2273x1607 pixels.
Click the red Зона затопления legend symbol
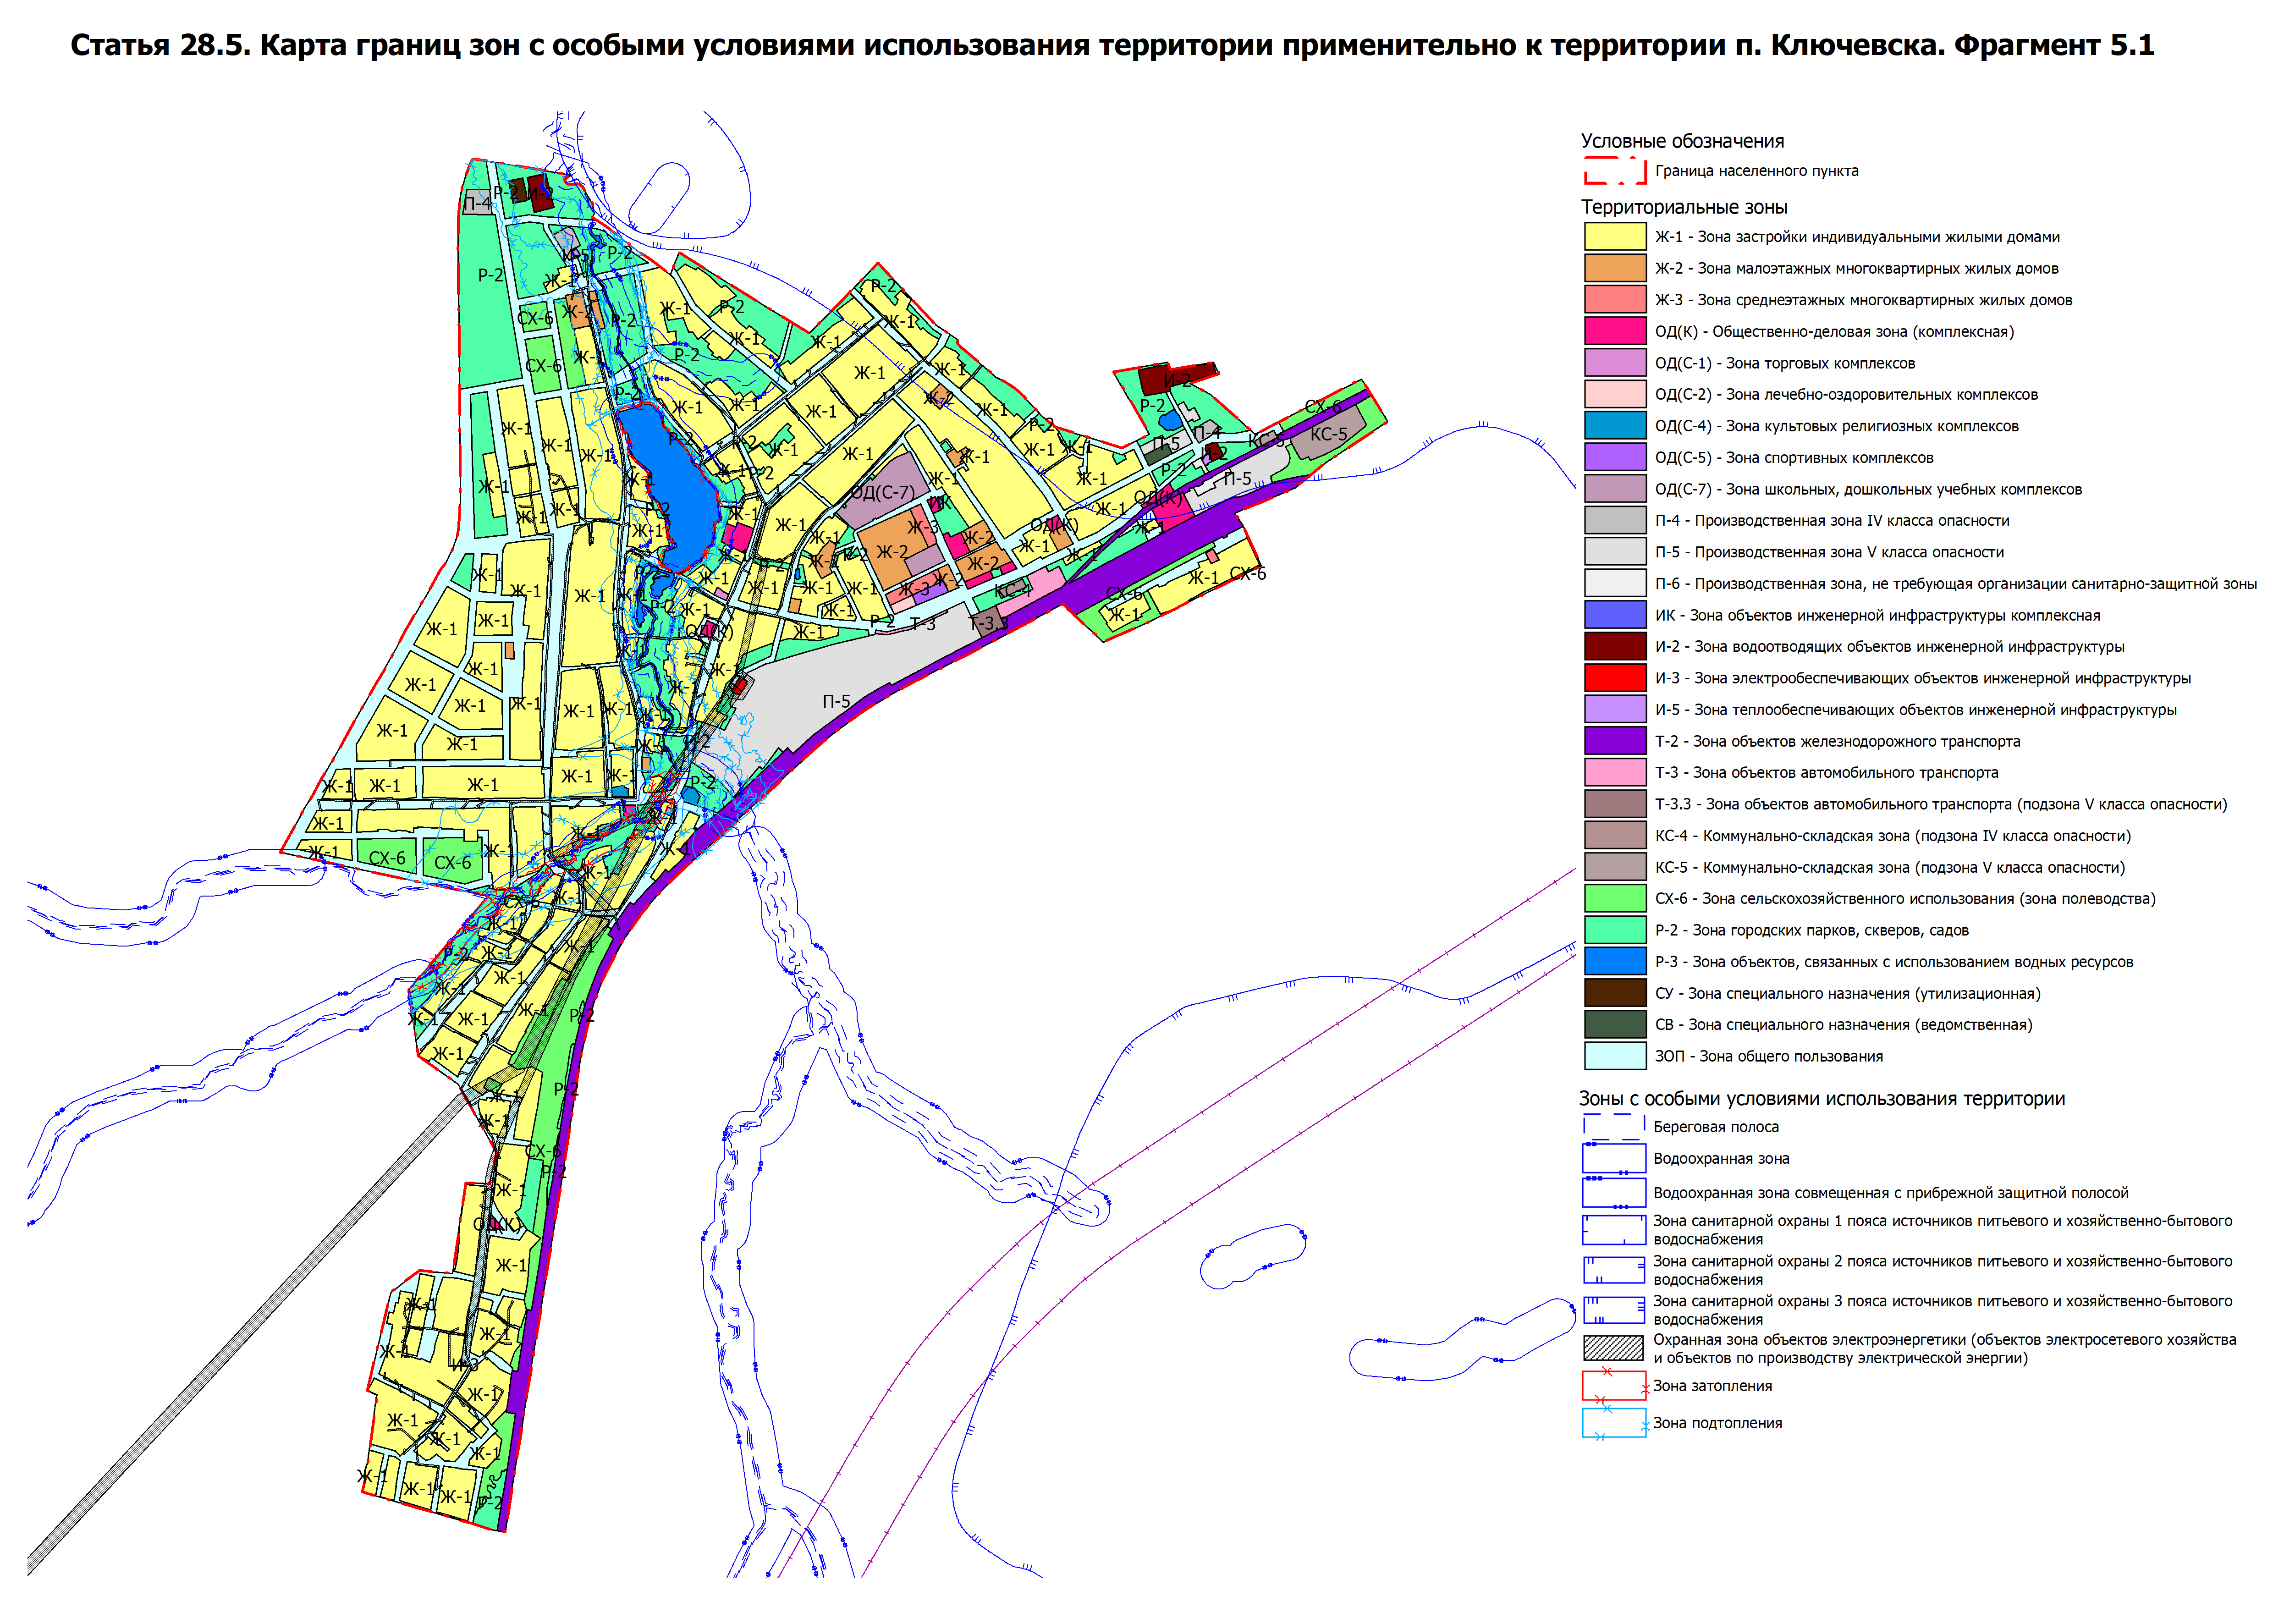[x=1614, y=1385]
